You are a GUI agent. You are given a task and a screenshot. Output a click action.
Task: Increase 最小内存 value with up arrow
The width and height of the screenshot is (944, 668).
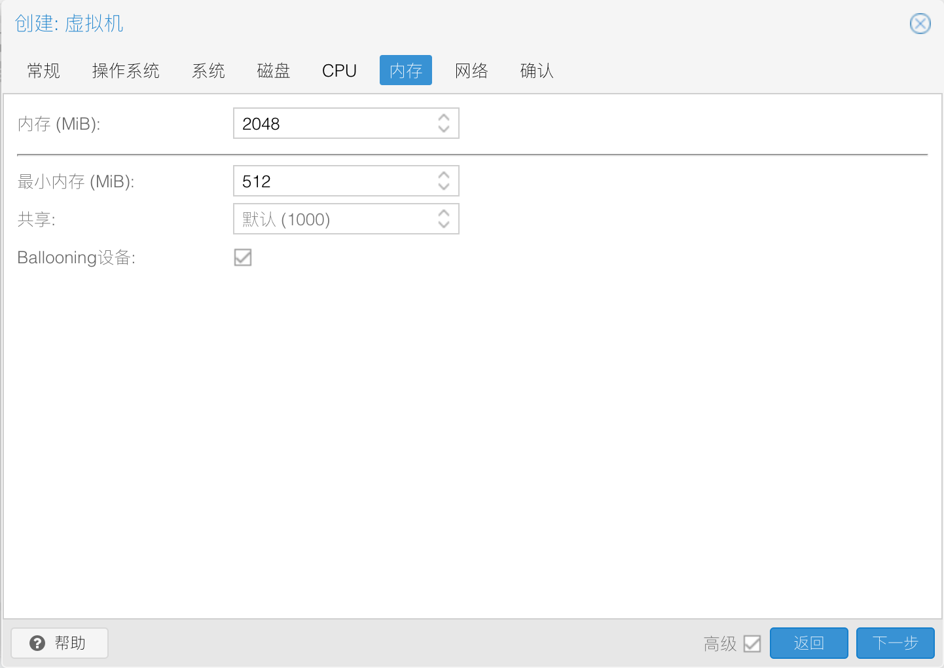click(x=444, y=176)
